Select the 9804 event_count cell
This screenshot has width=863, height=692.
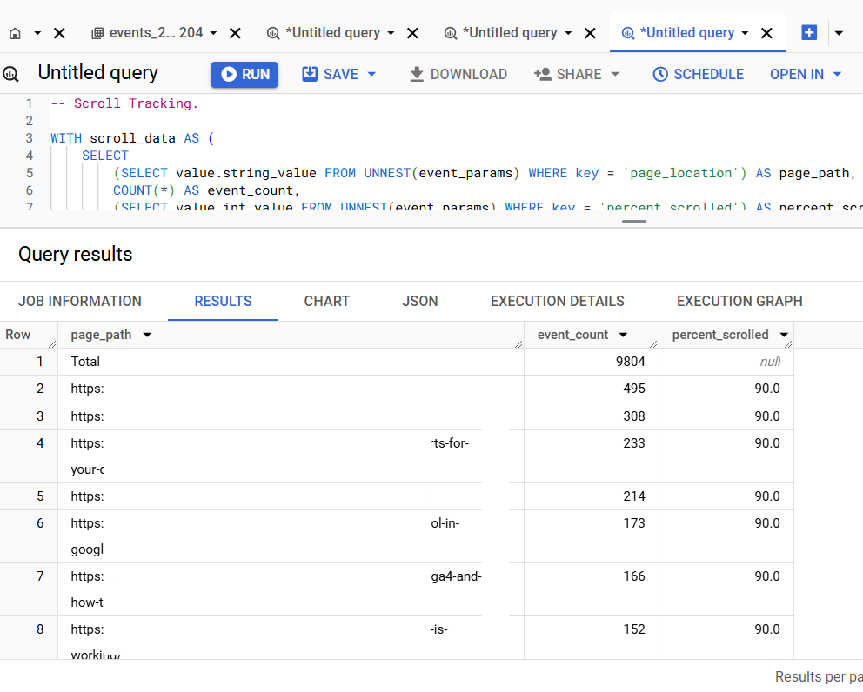pyautogui.click(x=592, y=362)
